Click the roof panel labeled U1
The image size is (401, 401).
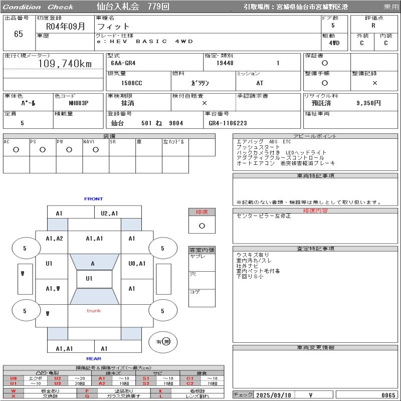(x=89, y=279)
